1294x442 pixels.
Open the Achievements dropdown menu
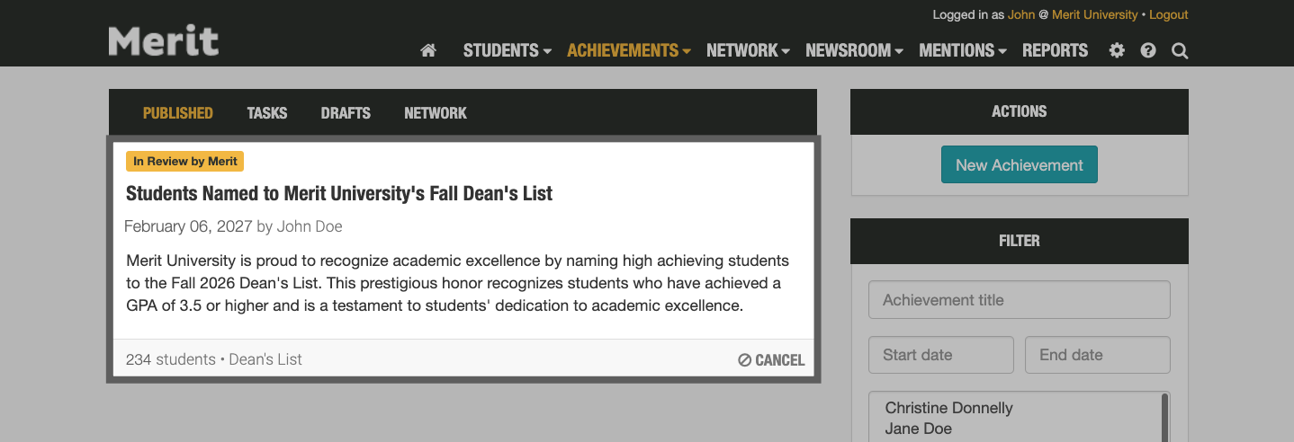(628, 51)
